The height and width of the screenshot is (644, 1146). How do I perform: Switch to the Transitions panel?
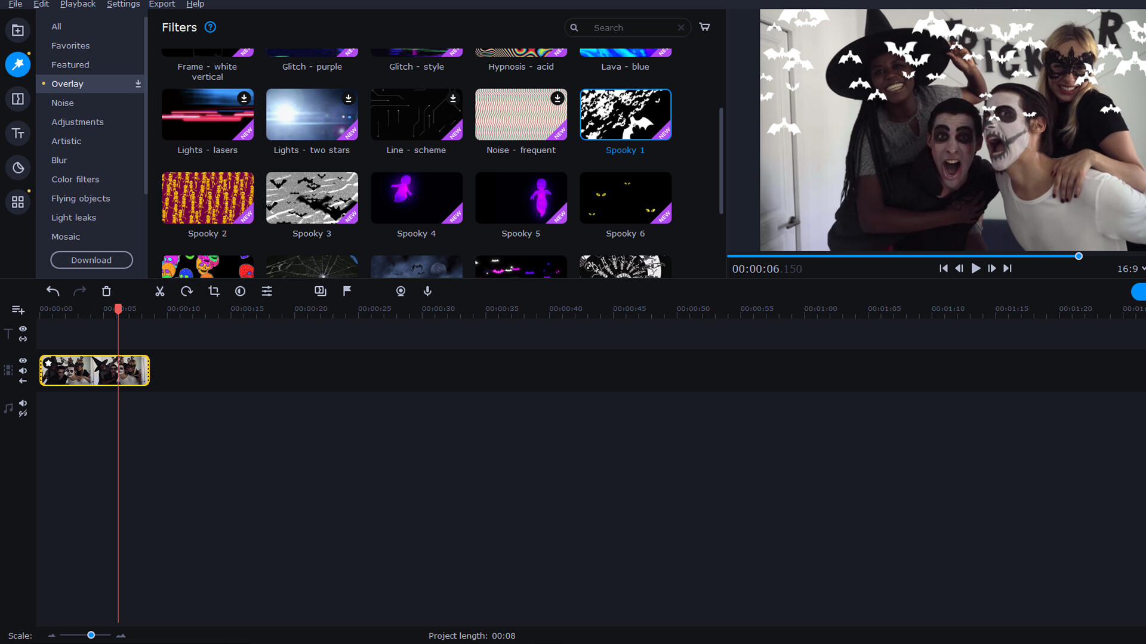click(18, 98)
